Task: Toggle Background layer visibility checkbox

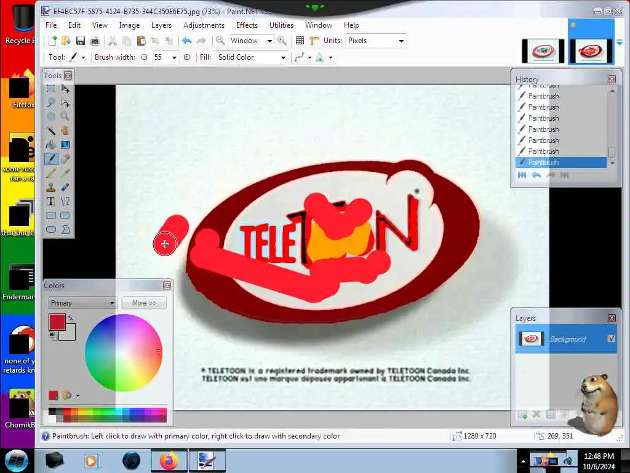Action: [611, 339]
